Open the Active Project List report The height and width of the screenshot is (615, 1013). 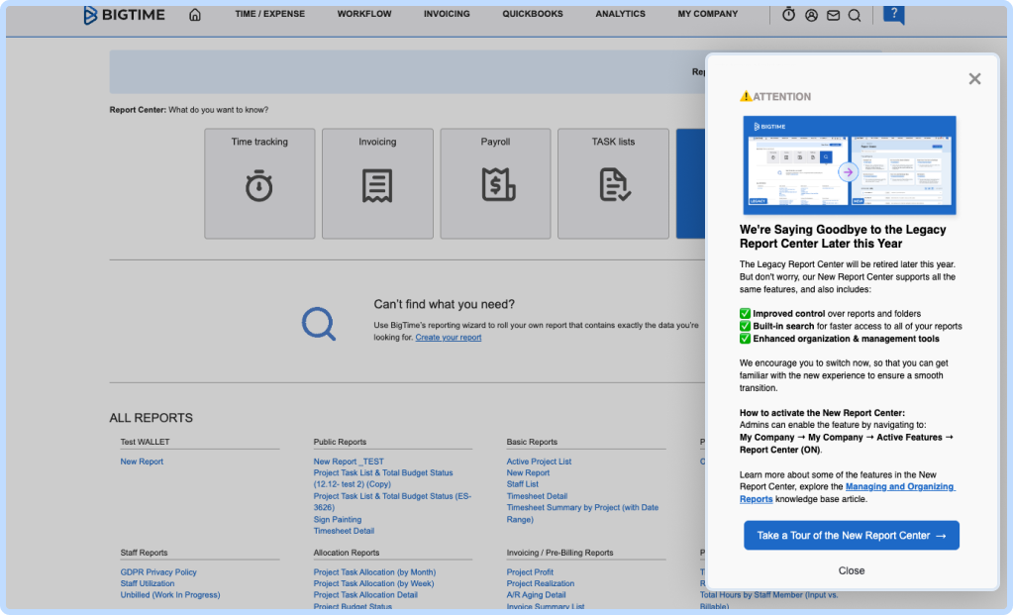[x=539, y=461]
